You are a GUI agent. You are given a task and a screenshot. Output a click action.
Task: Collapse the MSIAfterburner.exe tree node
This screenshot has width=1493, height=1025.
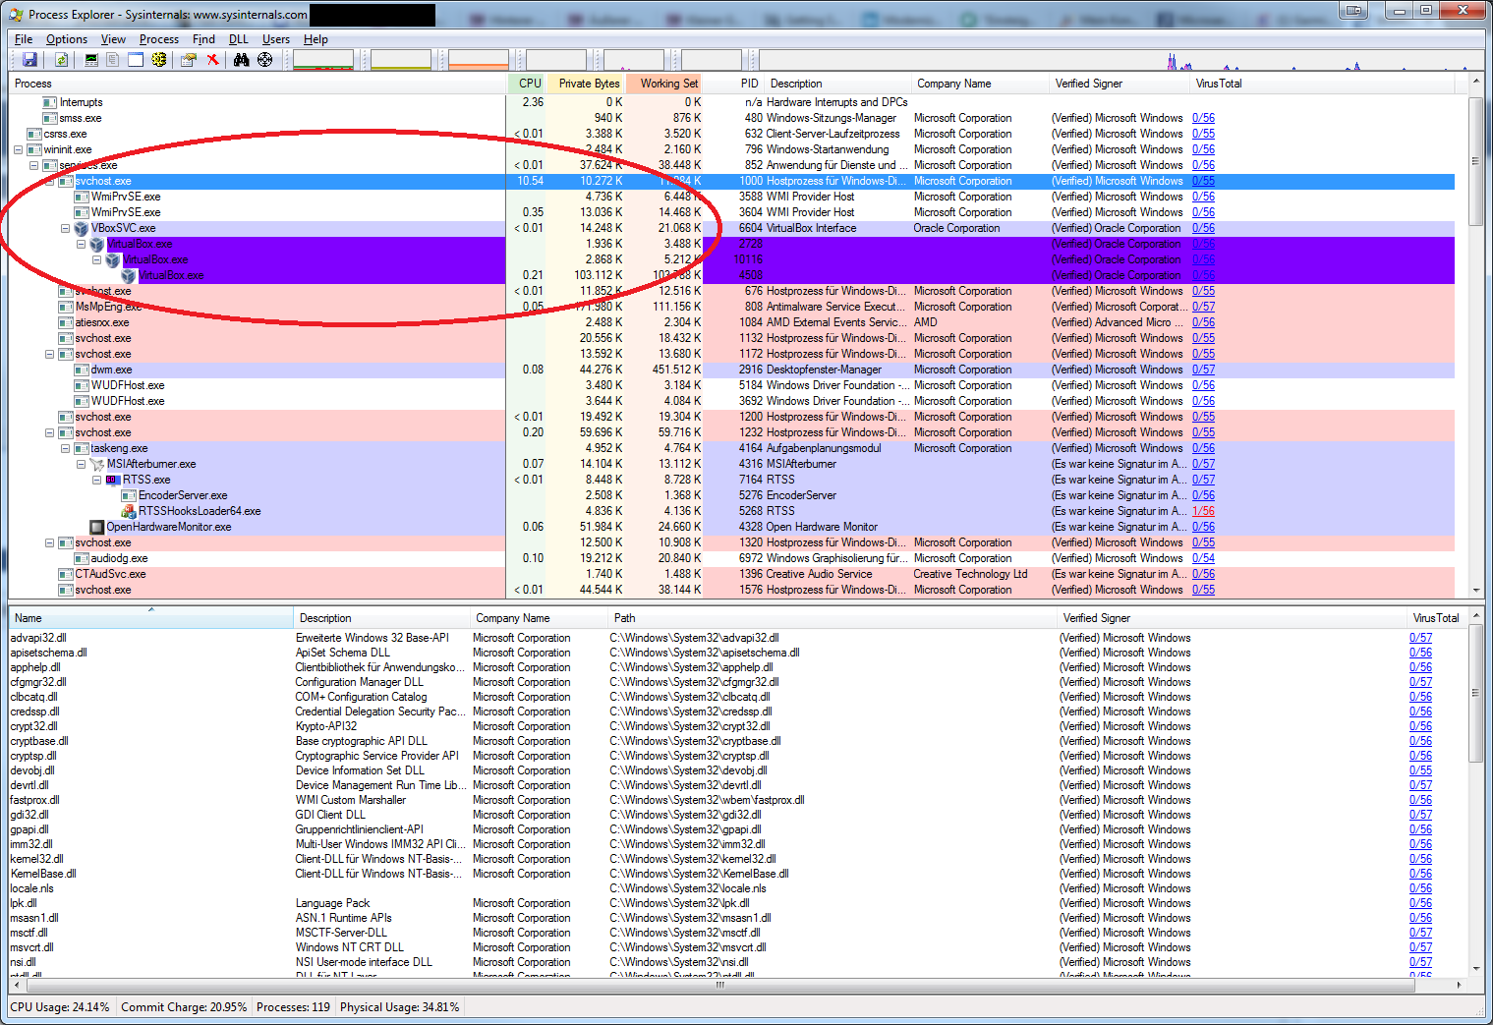(81, 464)
